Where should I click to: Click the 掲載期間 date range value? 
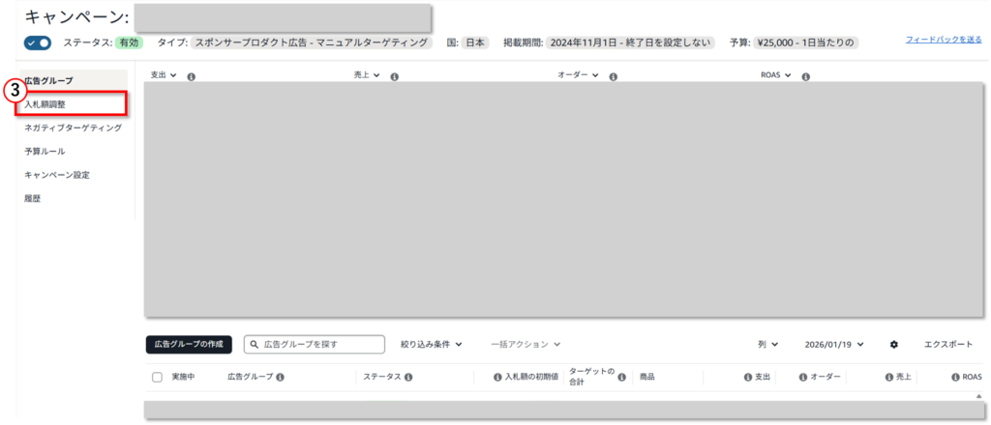(631, 42)
